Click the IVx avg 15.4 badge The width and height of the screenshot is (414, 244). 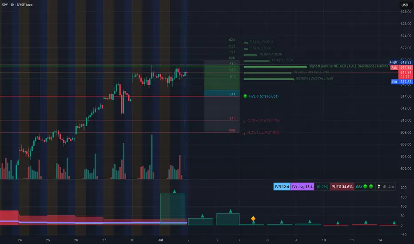303,187
